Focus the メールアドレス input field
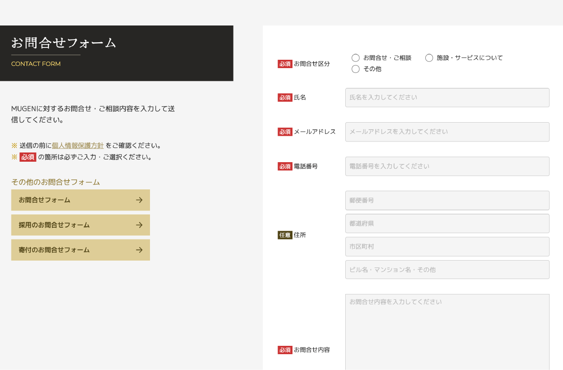This screenshot has height=370, width=563. pos(447,132)
